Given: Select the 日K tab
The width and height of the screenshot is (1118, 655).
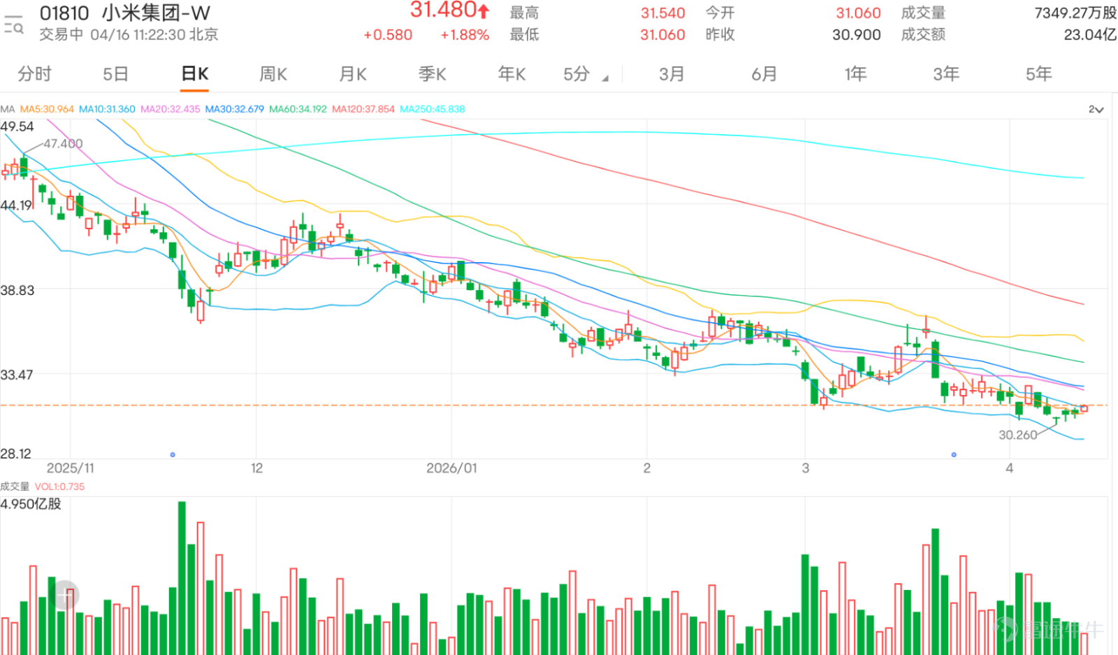Looking at the screenshot, I should point(195,74).
